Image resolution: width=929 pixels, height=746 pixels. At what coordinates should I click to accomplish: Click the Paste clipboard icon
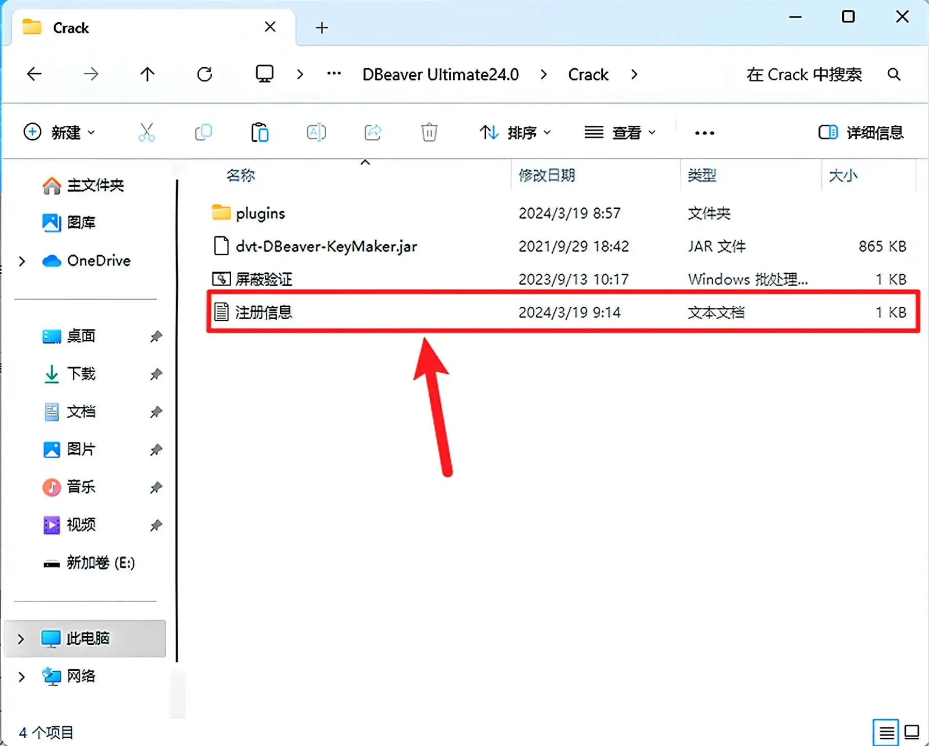(260, 132)
